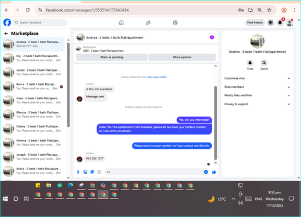This screenshot has width=301, height=217.
Task: Click the chat messages scrollbar
Action: click(x=216, y=123)
